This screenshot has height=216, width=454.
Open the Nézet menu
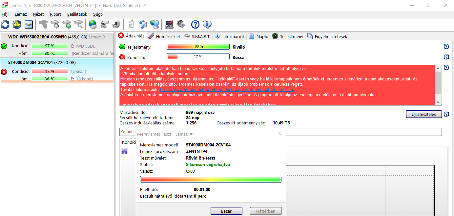[x=38, y=14]
